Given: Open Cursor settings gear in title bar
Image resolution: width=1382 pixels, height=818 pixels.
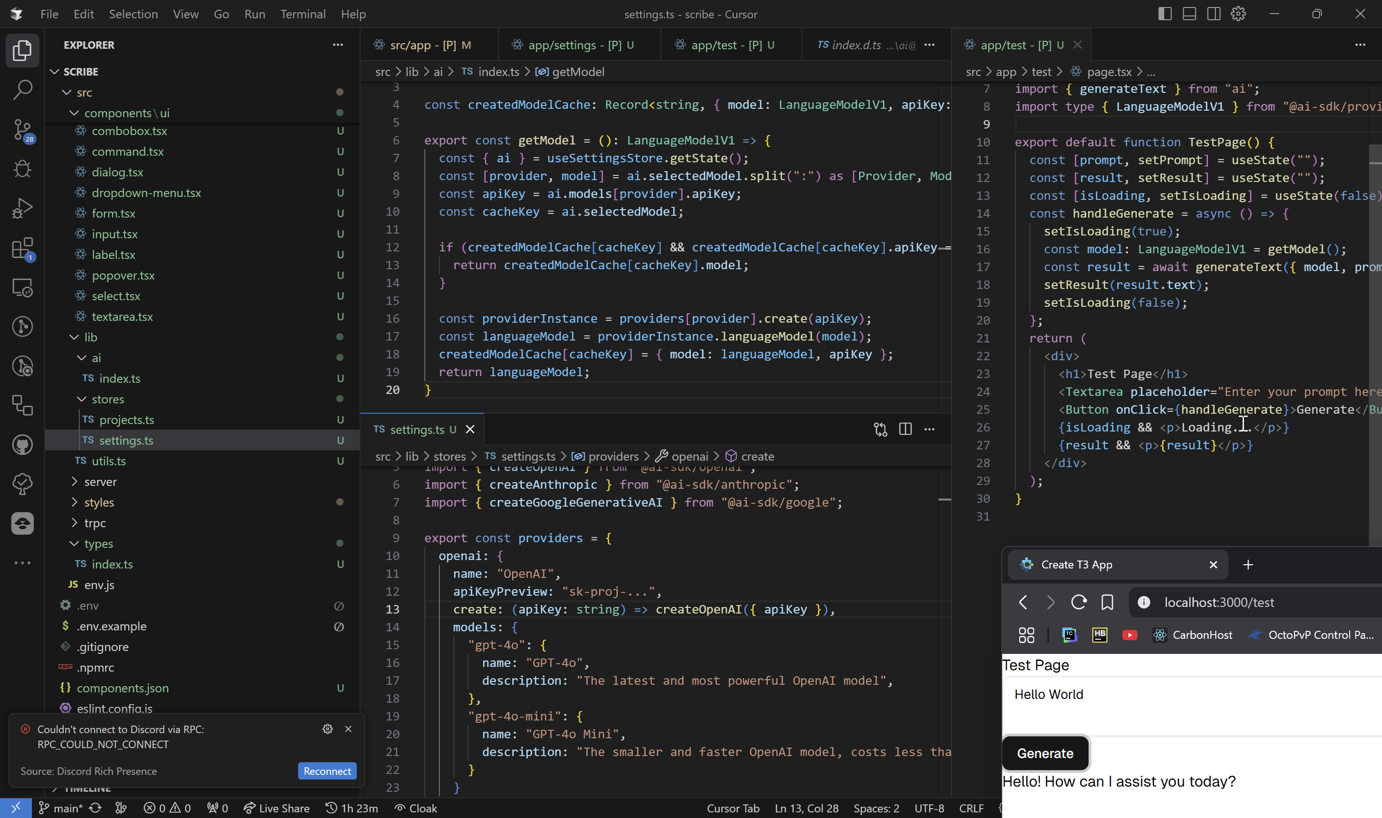Looking at the screenshot, I should coord(1238,14).
